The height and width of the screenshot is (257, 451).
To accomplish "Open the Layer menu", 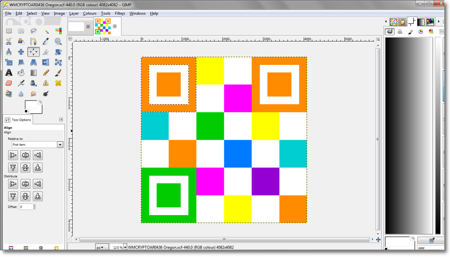I will click(73, 13).
